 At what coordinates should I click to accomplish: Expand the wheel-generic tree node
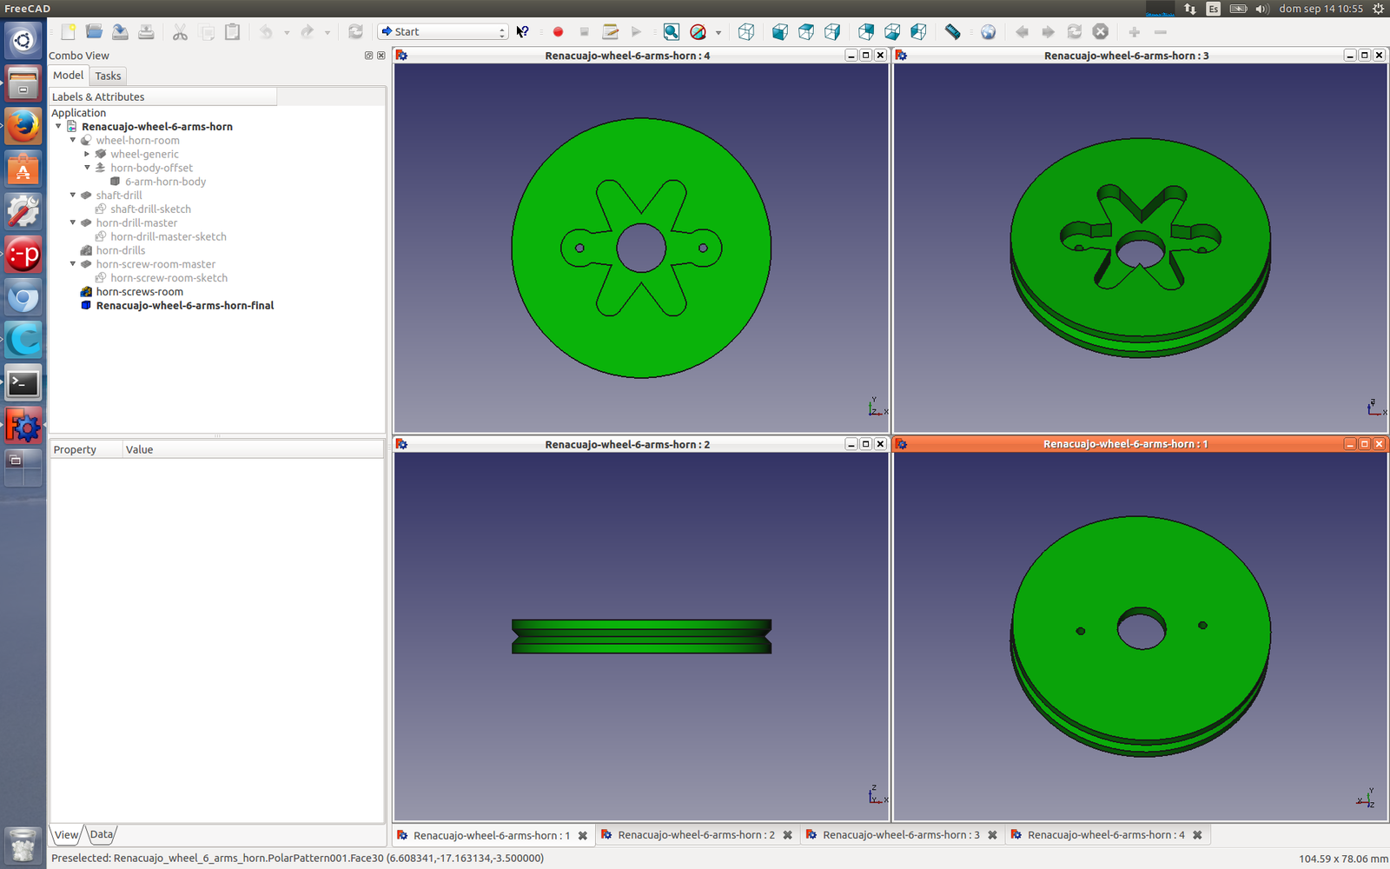87,154
